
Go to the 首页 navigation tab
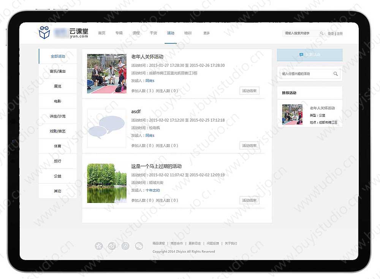point(101,33)
